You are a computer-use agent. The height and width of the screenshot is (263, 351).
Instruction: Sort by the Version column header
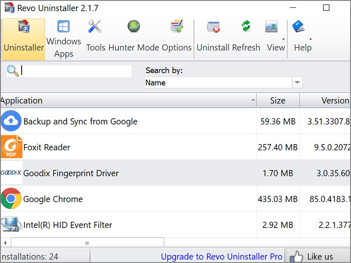325,100
